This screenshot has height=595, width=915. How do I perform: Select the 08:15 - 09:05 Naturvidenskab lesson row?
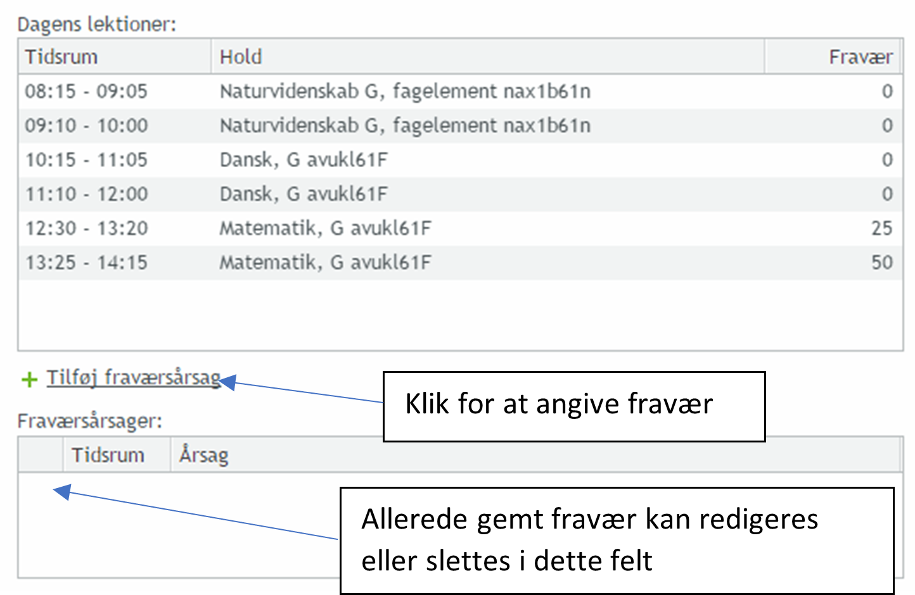point(405,92)
